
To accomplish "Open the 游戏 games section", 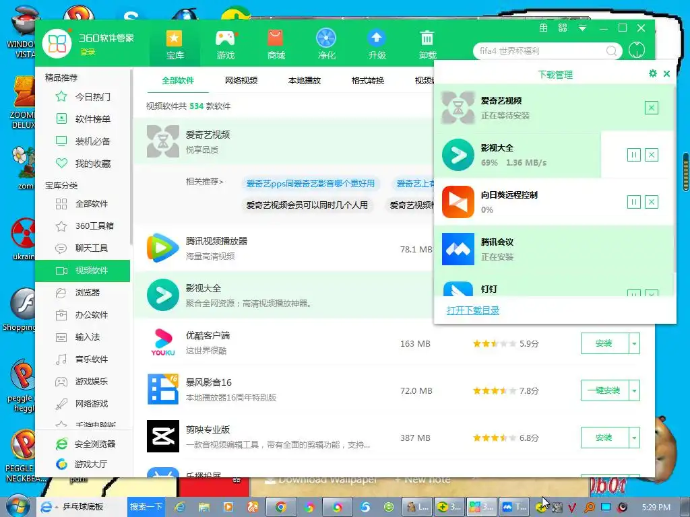I will (225, 45).
